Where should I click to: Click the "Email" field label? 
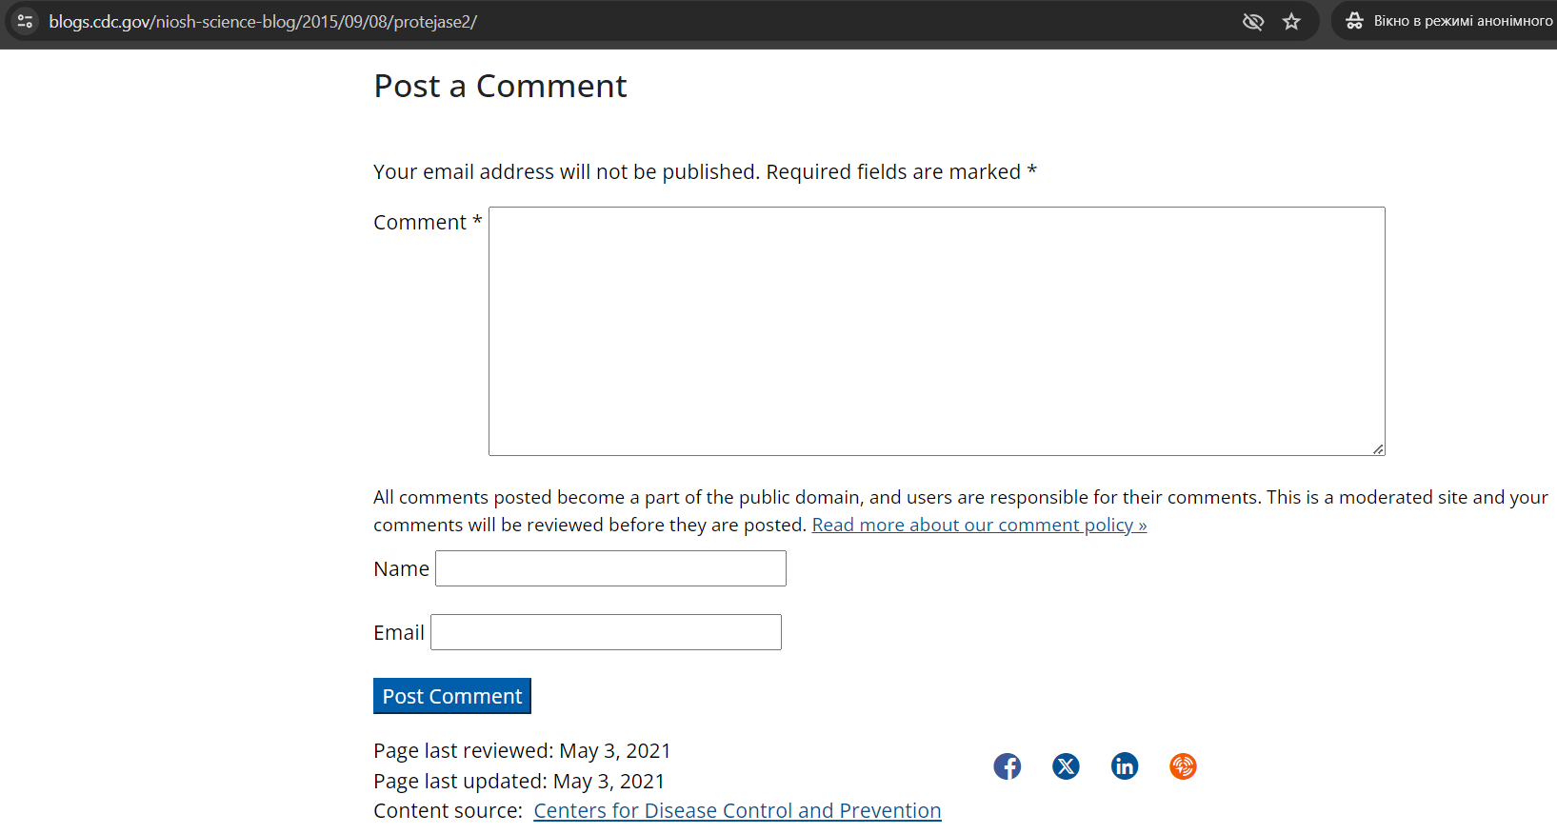(x=398, y=633)
